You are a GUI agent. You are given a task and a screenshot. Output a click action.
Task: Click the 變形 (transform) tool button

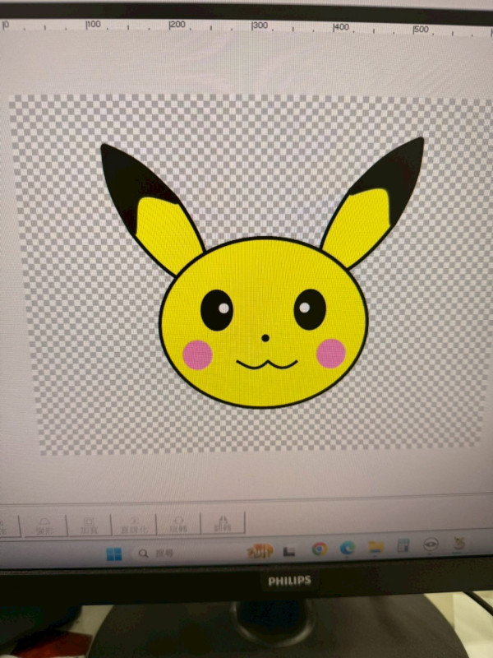tap(45, 525)
